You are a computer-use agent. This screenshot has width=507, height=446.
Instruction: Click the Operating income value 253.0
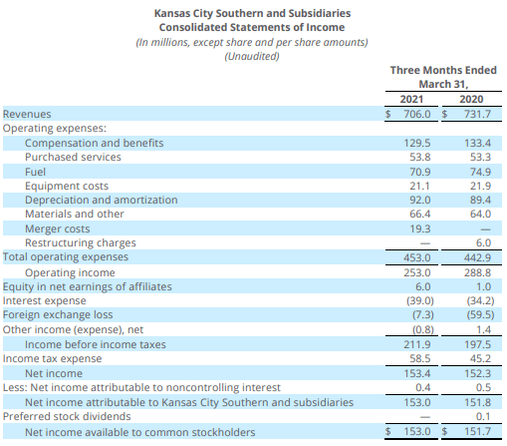tap(417, 272)
